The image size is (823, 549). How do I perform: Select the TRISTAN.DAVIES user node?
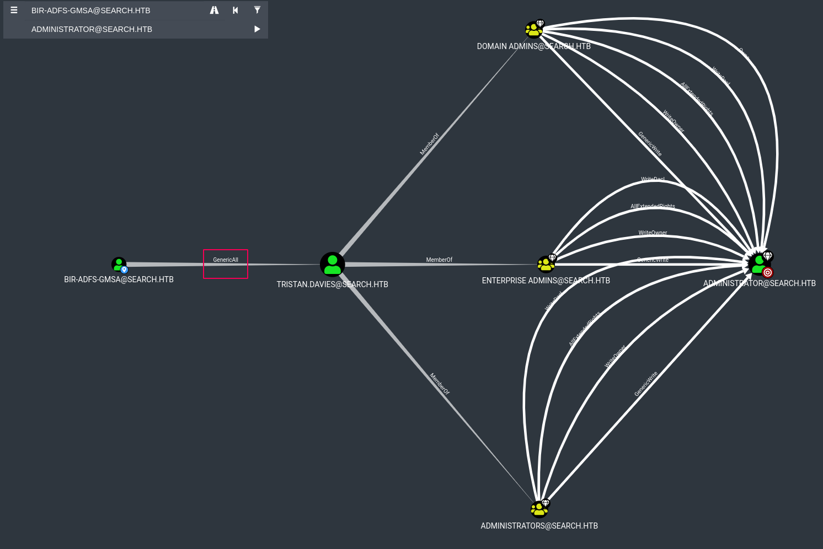(x=332, y=265)
